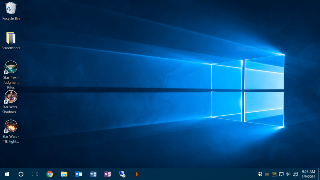The width and height of the screenshot is (320, 180).
Task: Launch OneNote from the taskbar
Action: pyautogui.click(x=107, y=174)
